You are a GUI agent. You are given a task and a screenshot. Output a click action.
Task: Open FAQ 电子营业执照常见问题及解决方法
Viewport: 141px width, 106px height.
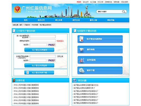tap(86, 85)
